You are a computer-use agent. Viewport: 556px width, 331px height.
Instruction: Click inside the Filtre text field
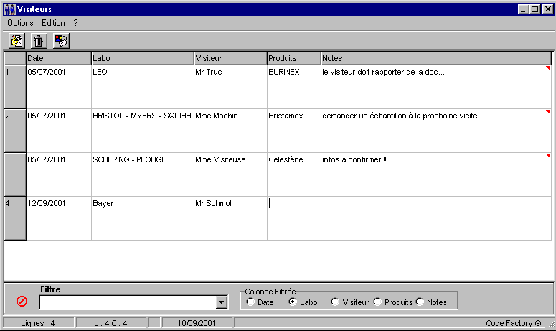pyautogui.click(x=128, y=302)
